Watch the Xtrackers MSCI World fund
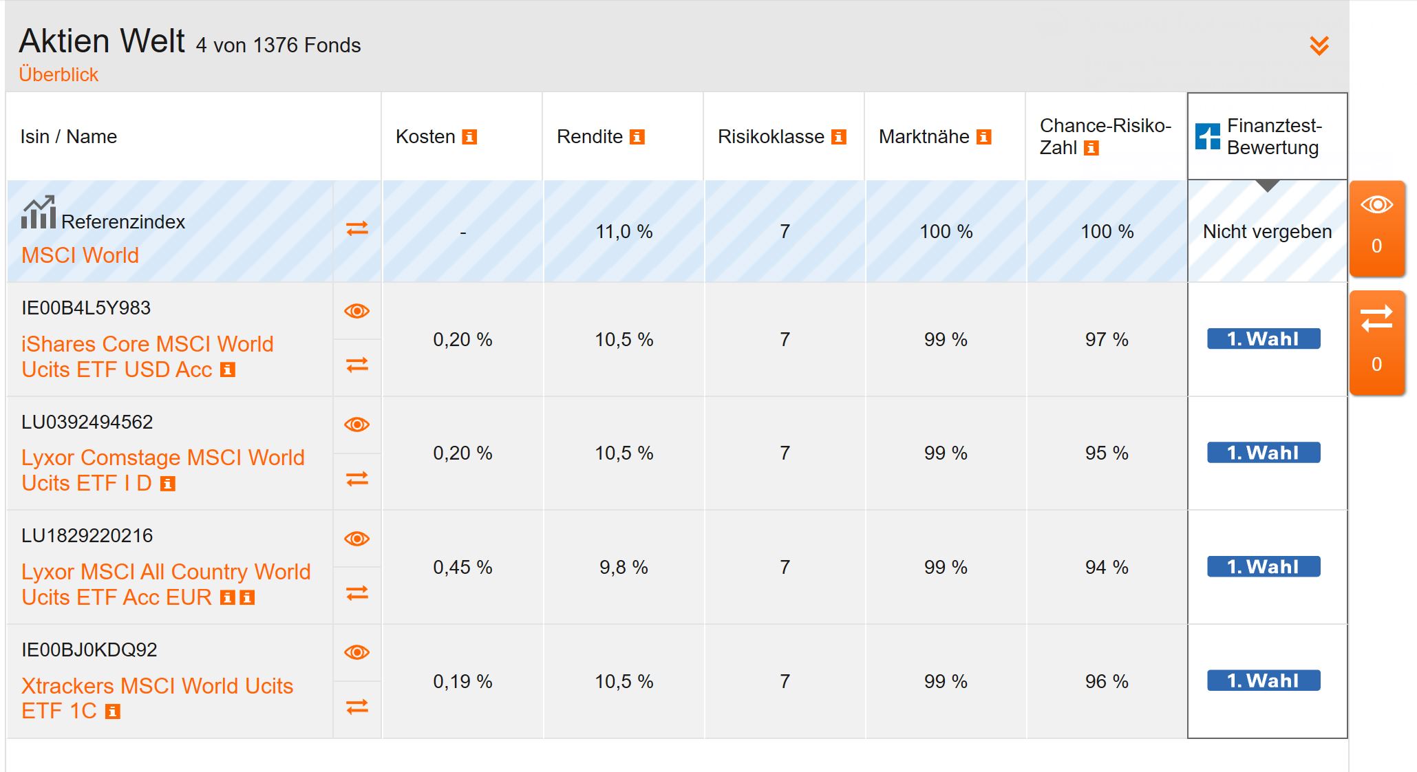 [x=357, y=652]
